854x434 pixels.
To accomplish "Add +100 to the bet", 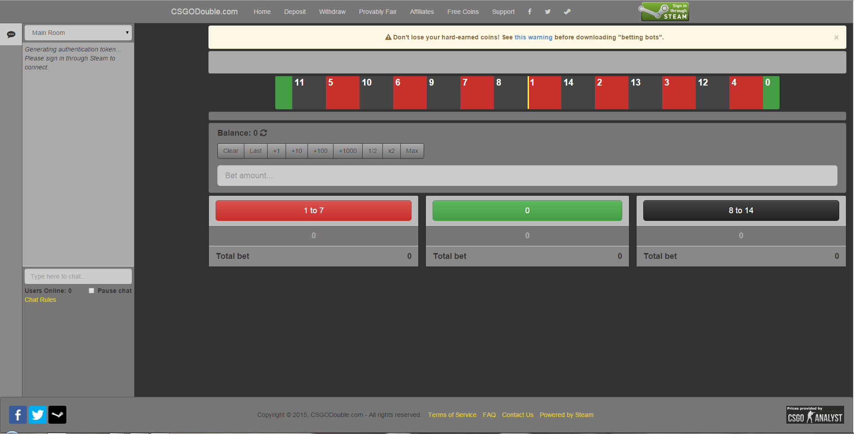I will click(x=320, y=151).
